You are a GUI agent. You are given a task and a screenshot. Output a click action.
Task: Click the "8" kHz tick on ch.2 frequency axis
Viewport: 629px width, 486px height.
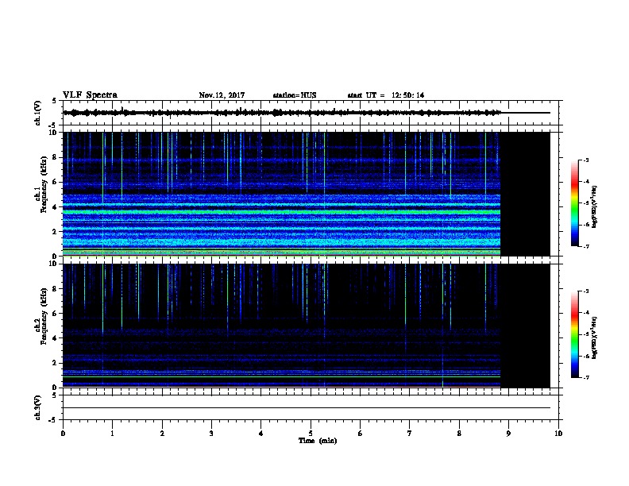click(x=55, y=289)
